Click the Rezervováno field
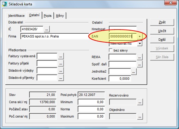Viewport: 179px width, 129px height. [123, 102]
